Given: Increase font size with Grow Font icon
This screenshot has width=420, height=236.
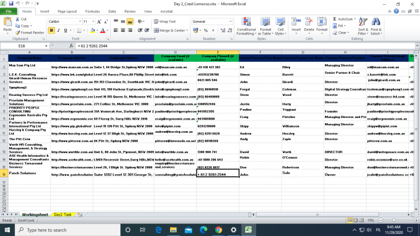Looking at the screenshot, I should (99, 22).
